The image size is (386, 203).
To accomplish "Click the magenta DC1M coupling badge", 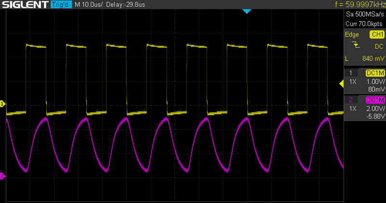I will point(375,100).
